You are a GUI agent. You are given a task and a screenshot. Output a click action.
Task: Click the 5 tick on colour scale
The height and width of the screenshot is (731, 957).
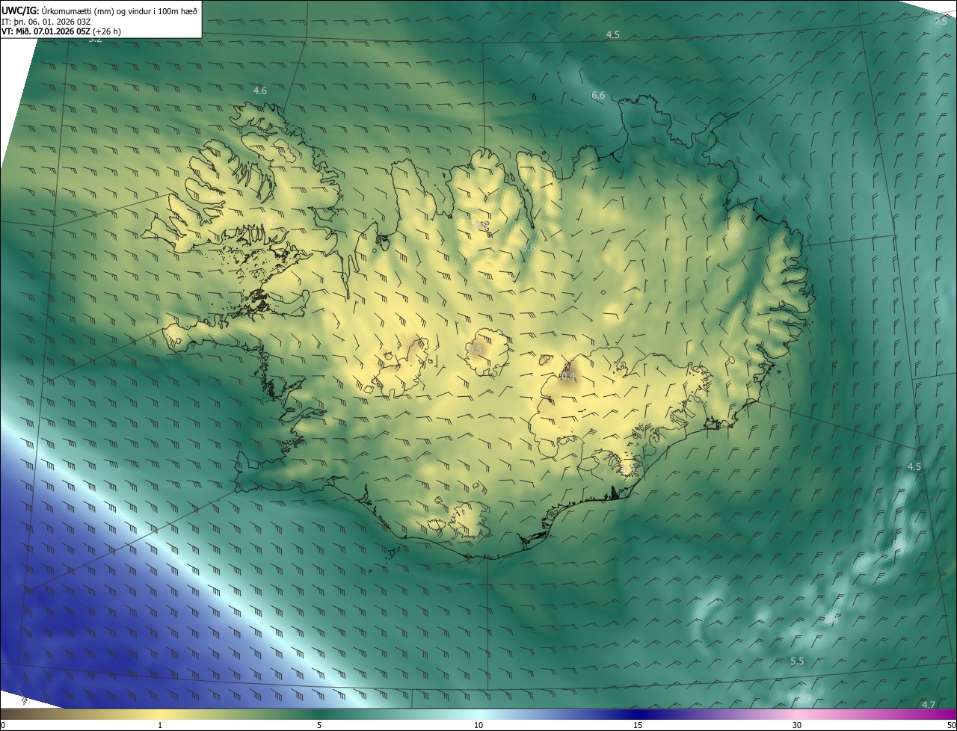pos(319,725)
